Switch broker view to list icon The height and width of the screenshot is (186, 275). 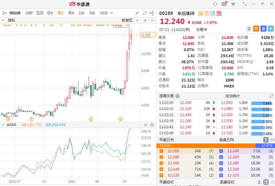point(266,182)
